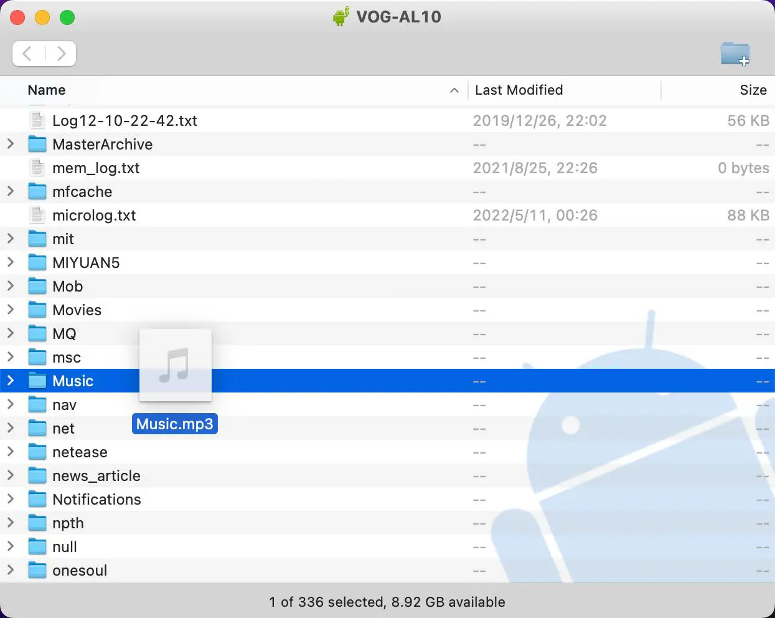775x618 pixels.
Task: Select the onesoul folder name
Action: 80,571
